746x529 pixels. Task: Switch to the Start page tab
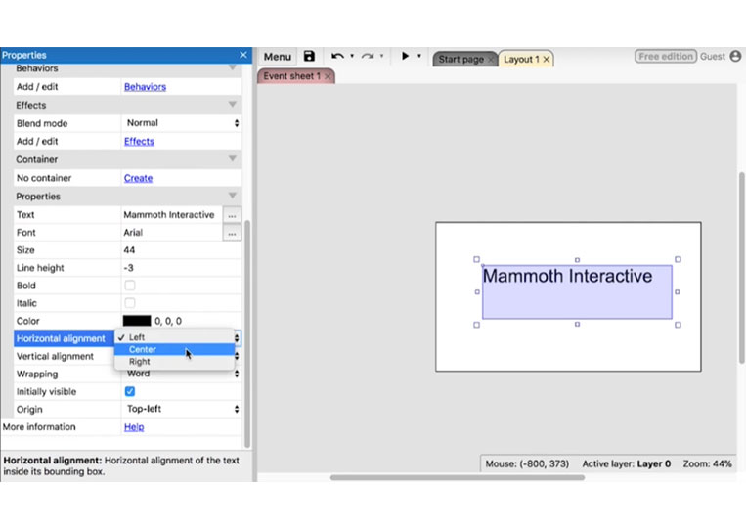[461, 60]
